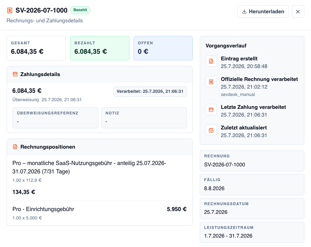The width and height of the screenshot is (311, 247).
Task: Click the 1.00 x 5.000 € quantity text
Action: tap(27, 218)
